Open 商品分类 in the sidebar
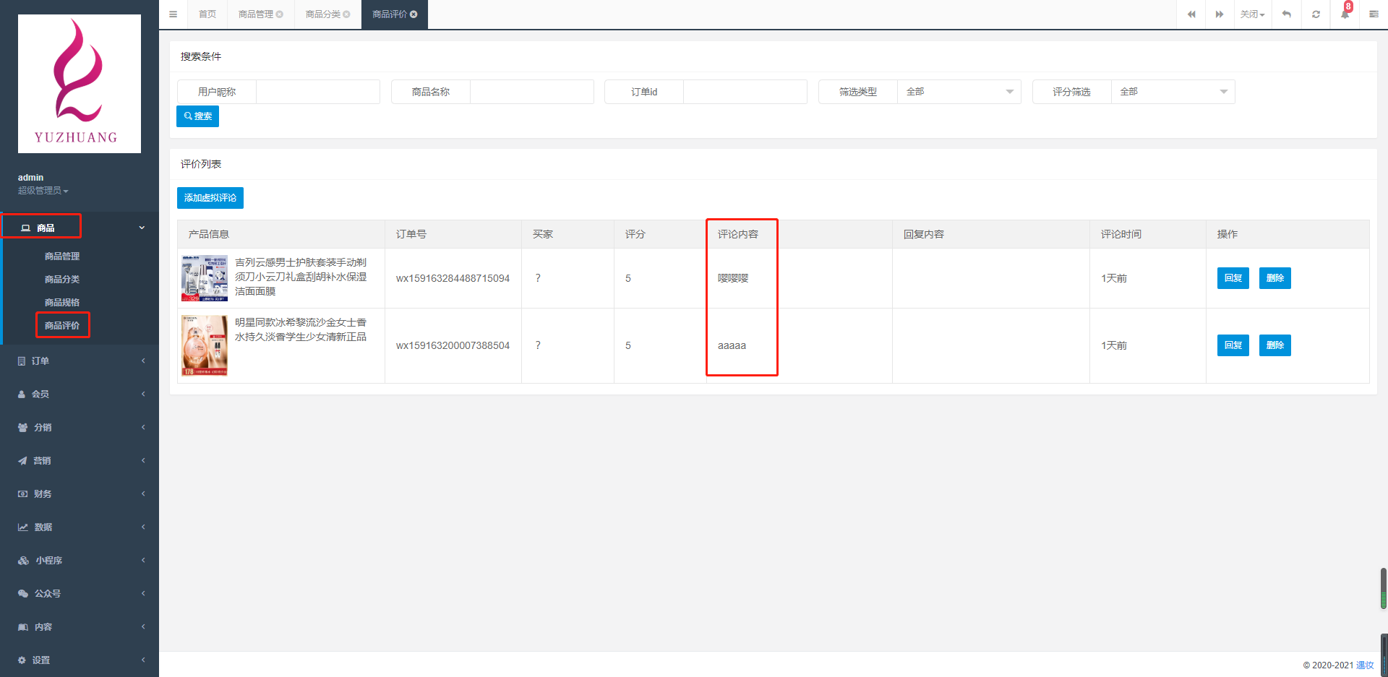This screenshot has height=677, width=1388. tap(62, 280)
